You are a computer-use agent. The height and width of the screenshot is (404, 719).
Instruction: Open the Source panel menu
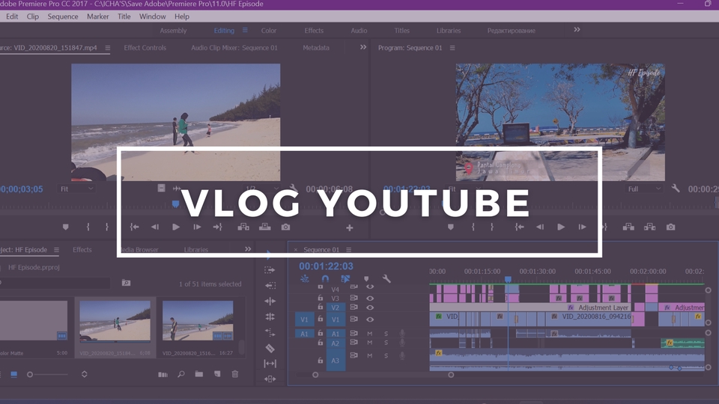coord(107,48)
